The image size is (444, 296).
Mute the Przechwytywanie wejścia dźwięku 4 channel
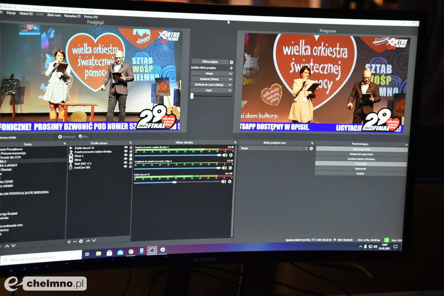pyautogui.click(x=225, y=155)
